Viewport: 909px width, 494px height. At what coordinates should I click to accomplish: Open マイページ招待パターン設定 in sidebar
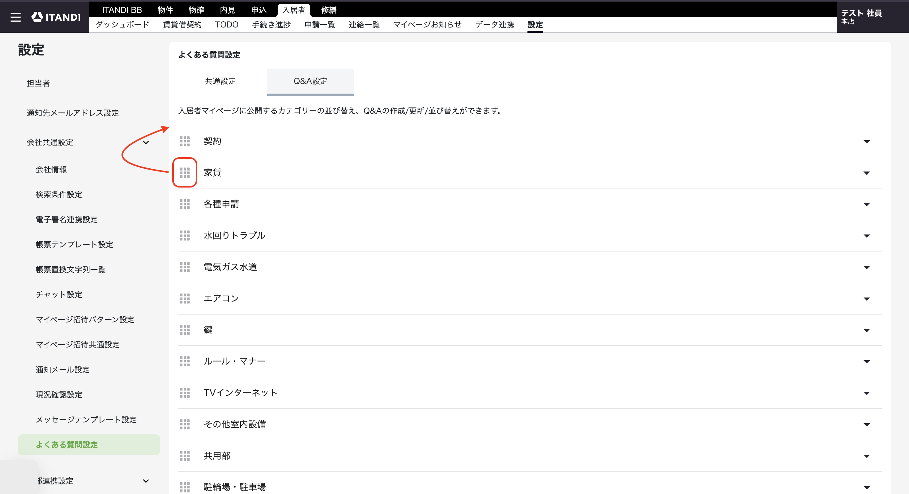pos(85,320)
